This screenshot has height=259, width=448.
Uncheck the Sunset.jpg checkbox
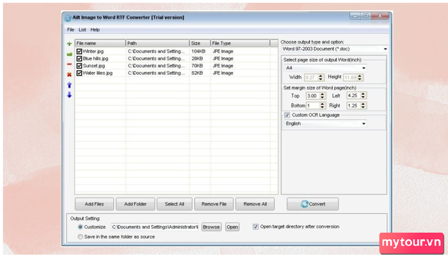(x=79, y=66)
